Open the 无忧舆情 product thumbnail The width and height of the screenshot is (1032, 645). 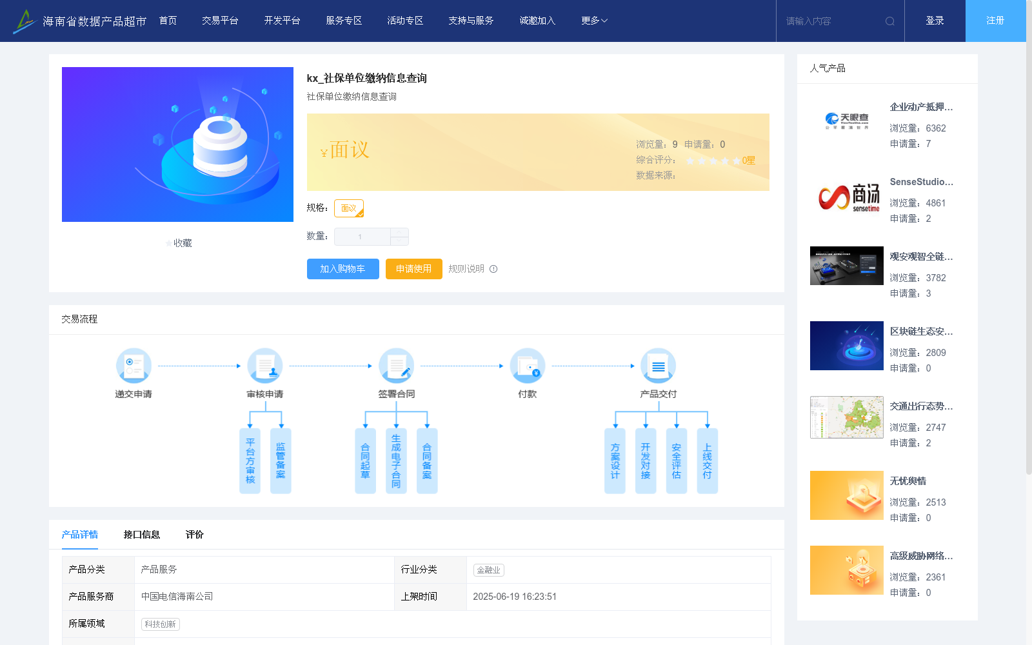[x=847, y=495]
